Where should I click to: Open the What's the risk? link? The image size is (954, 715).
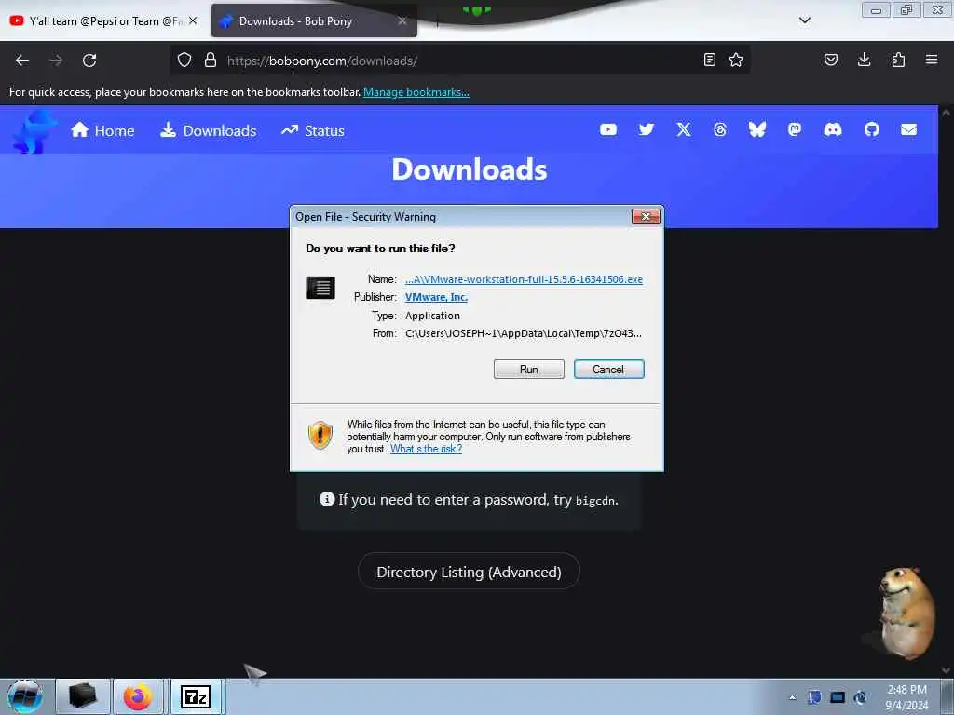click(x=426, y=449)
